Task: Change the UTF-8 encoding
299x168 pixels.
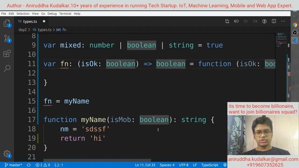Action: tap(184, 165)
